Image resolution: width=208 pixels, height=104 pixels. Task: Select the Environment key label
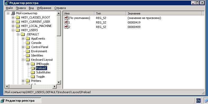coord(39,51)
